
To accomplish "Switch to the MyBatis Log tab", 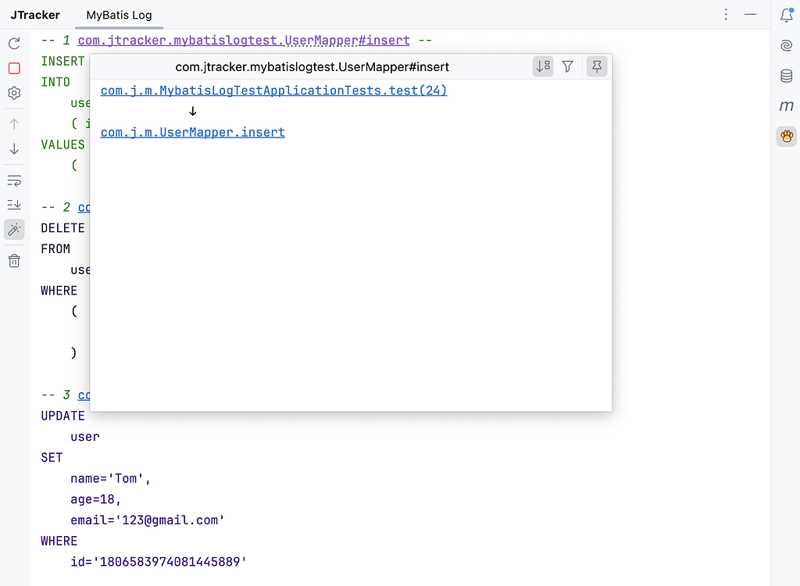I will [x=119, y=15].
